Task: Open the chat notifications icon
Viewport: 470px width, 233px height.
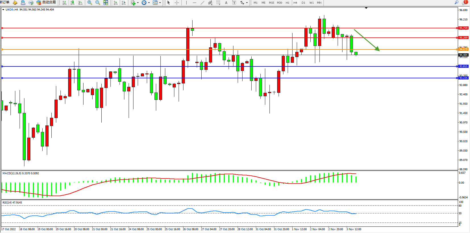Action: pyautogui.click(x=465, y=2)
